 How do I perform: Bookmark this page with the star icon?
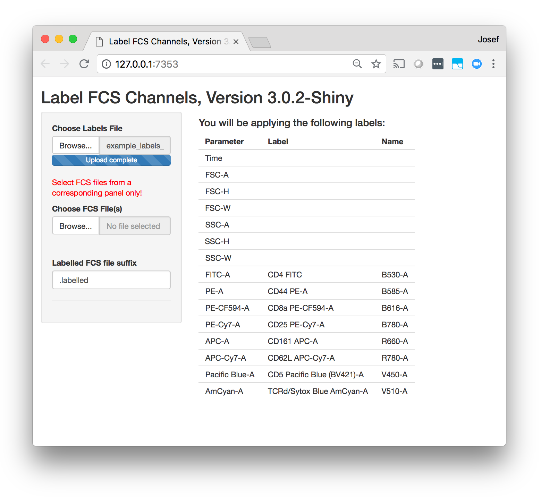[x=376, y=64]
